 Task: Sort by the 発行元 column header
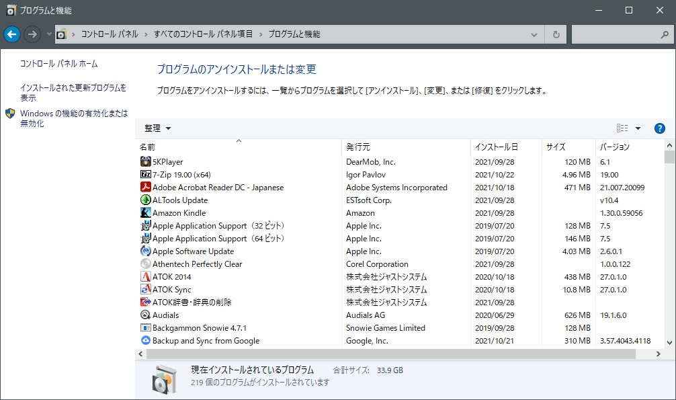point(406,147)
